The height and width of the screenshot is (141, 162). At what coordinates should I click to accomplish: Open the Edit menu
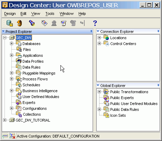23,14
